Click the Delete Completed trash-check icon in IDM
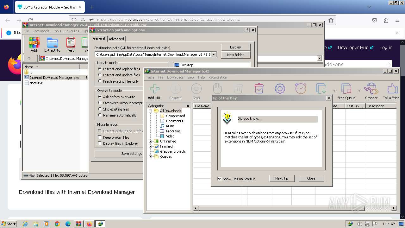 pos(259,89)
